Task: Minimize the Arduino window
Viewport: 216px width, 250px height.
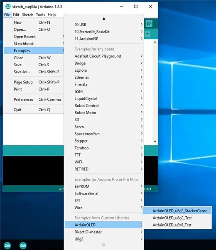Action: point(121,7)
